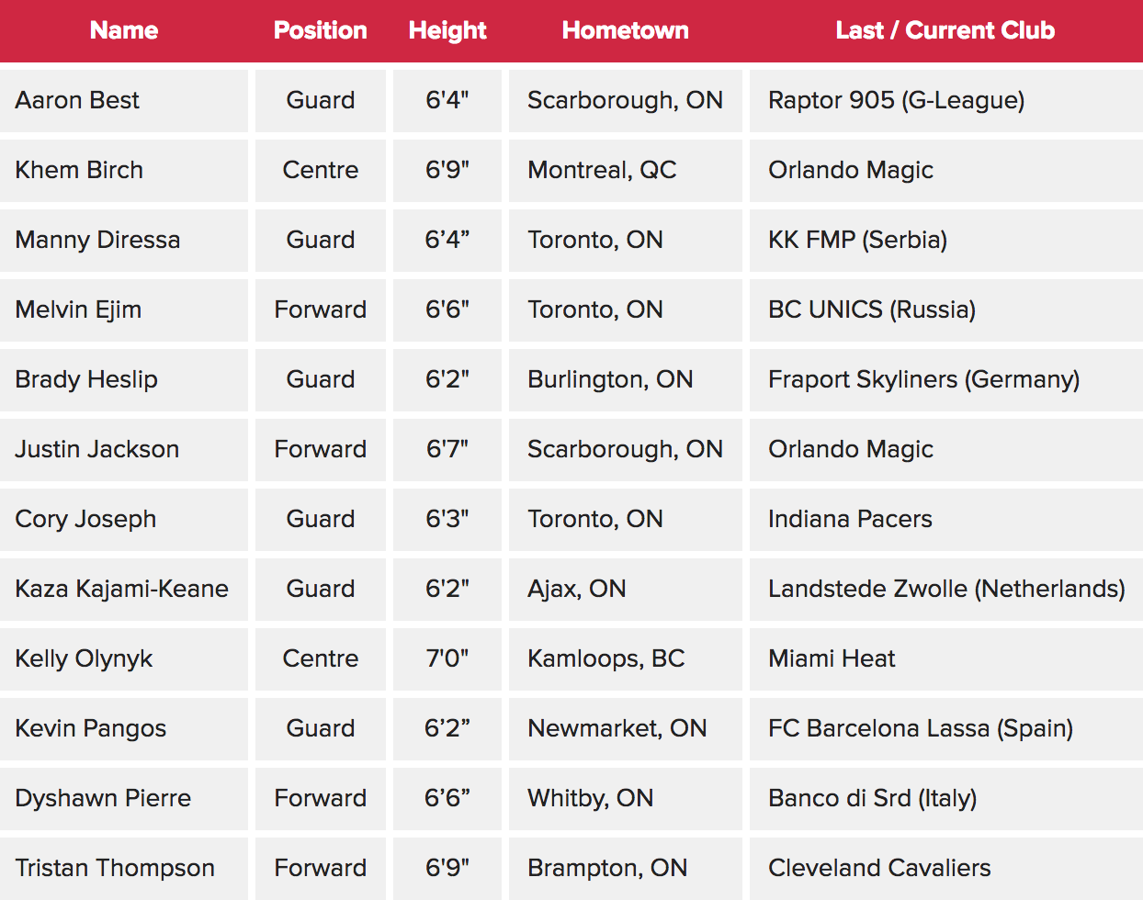Click the Name column header
The width and height of the screenshot is (1143, 900).
pos(124,30)
